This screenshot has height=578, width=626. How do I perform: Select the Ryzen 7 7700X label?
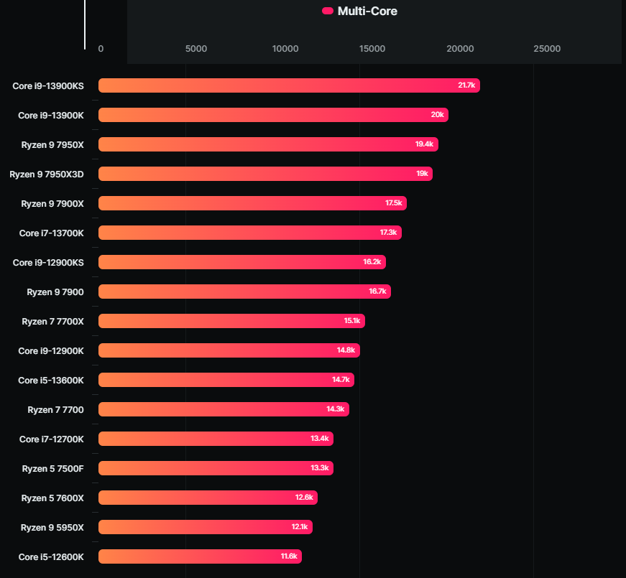point(52,322)
